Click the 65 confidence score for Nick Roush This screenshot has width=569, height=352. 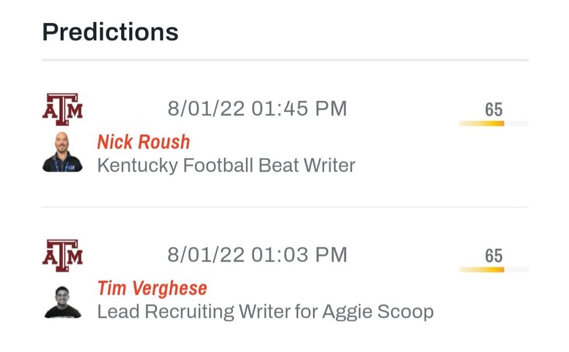(x=493, y=109)
